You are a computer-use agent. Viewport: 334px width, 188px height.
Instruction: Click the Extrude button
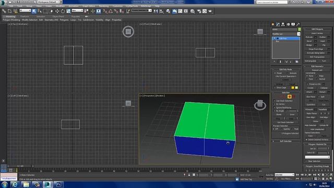(x=309, y=37)
